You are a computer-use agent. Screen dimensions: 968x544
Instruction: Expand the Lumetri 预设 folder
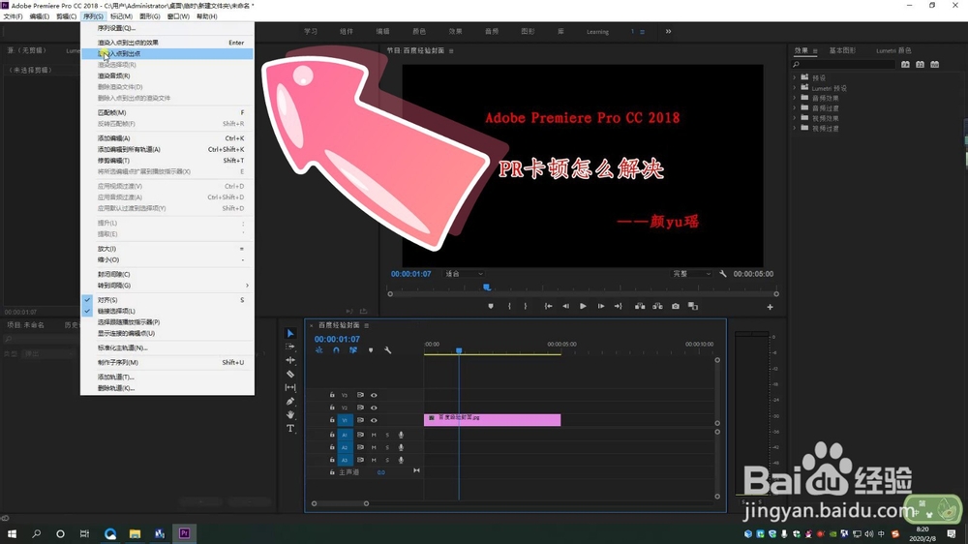click(795, 88)
